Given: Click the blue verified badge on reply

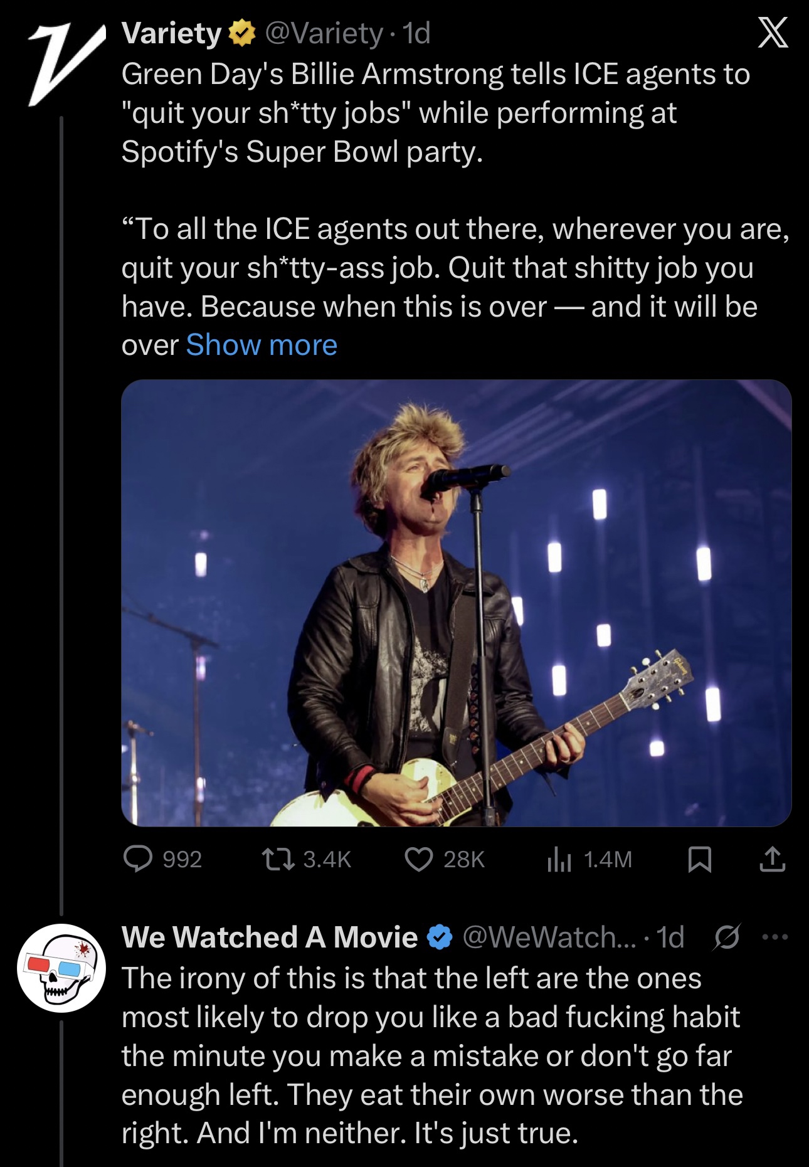Looking at the screenshot, I should pos(440,937).
